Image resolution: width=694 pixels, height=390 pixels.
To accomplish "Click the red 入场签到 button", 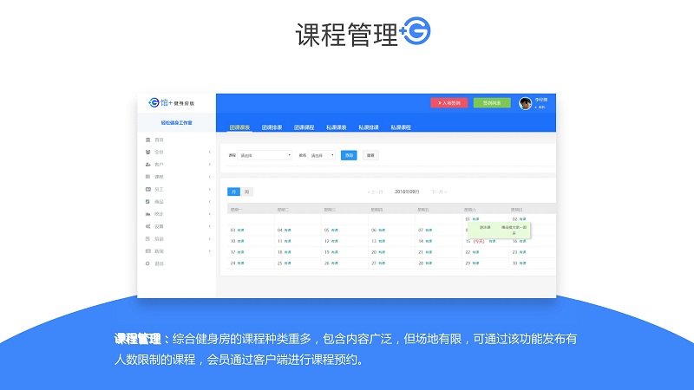I will click(x=449, y=103).
